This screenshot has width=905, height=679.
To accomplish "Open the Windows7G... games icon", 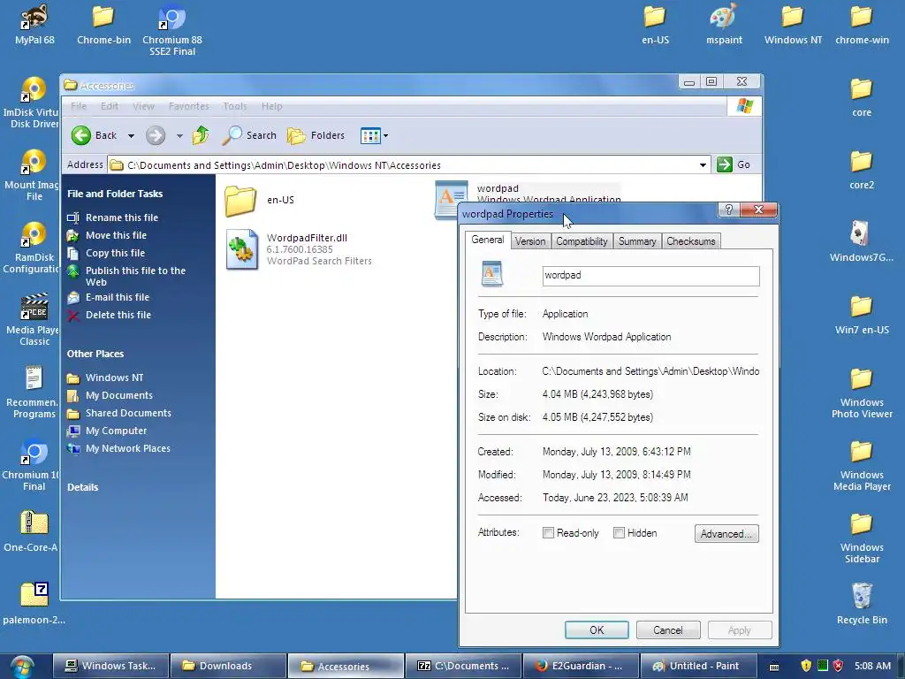I will 861,242.
